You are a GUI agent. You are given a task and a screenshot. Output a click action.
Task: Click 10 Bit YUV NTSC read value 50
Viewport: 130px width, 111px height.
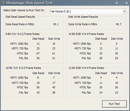point(38,87)
